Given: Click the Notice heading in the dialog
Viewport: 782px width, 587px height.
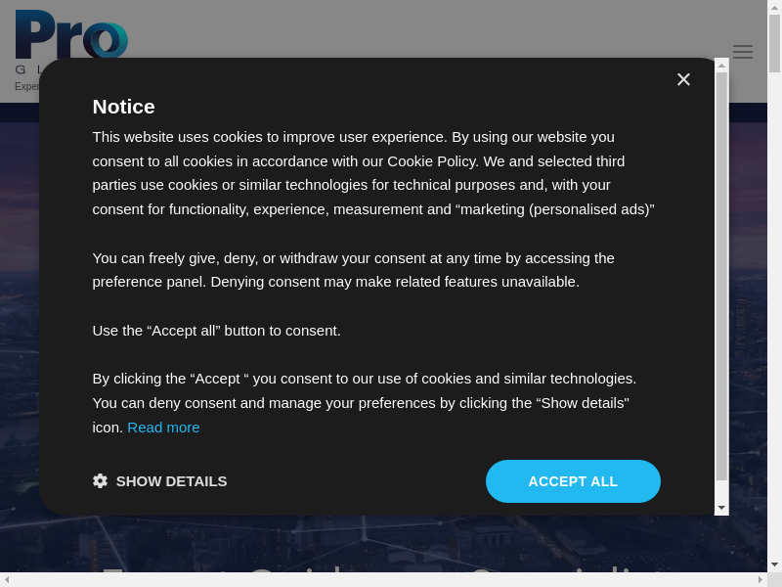Looking at the screenshot, I should [123, 107].
